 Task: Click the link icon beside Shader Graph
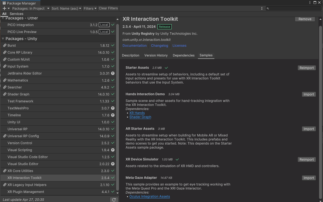[4, 94]
